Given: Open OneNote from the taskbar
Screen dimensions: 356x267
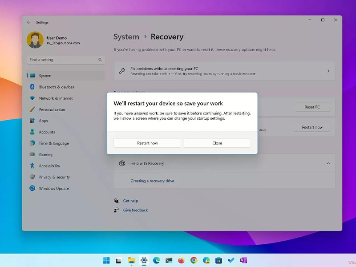Looking at the screenshot, I should 243,260.
